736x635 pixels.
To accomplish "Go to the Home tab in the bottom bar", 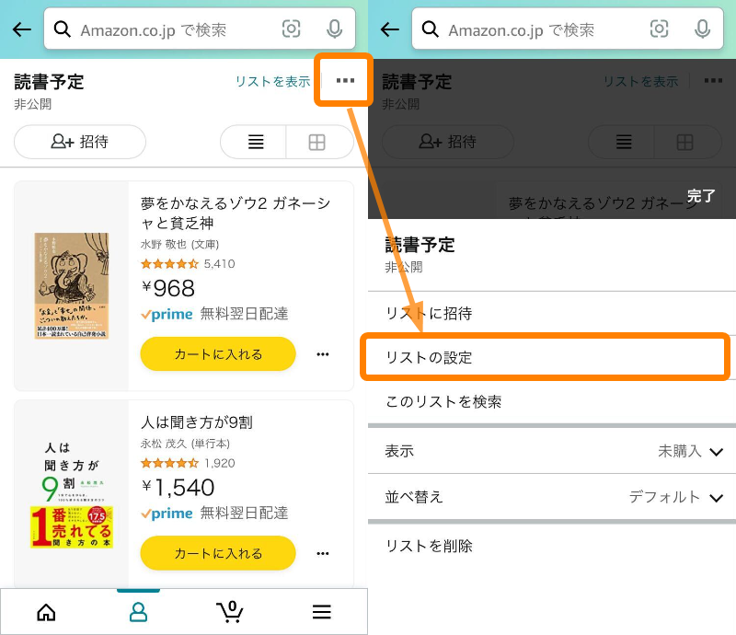I will click(x=47, y=612).
